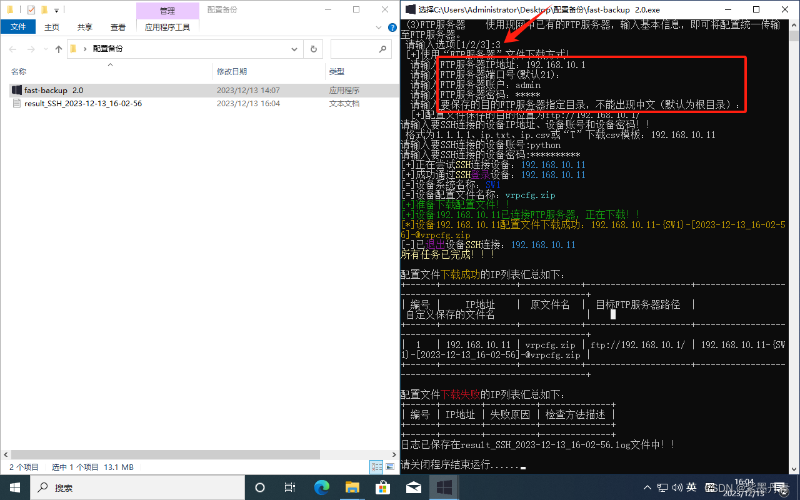Screen dimensions: 800x500
Task: Click the New folder quick access icon
Action: click(44, 9)
